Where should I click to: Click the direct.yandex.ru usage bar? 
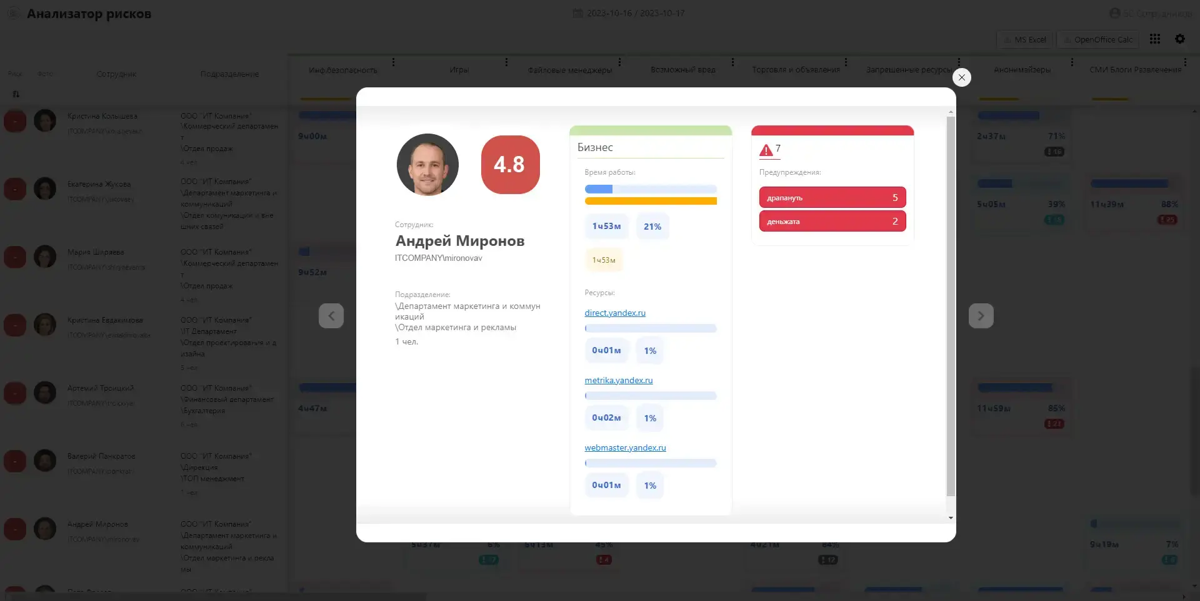click(651, 328)
